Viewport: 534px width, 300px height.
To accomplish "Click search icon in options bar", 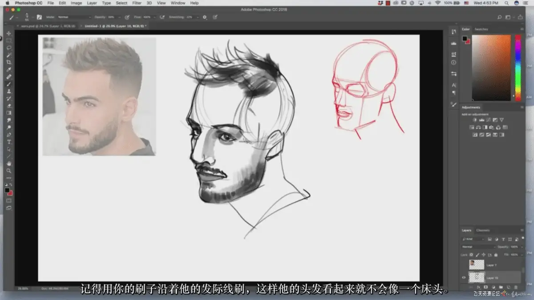I will [500, 17].
